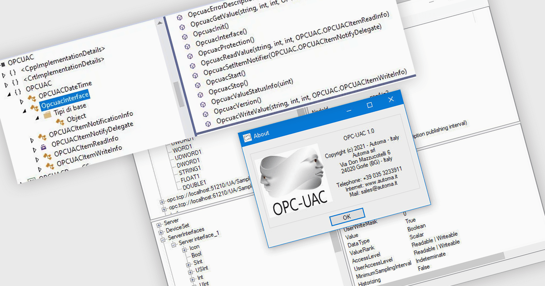Click braces namespace icon of <CrtImplementationDetails>
The image size is (545, 286).
point(15,82)
